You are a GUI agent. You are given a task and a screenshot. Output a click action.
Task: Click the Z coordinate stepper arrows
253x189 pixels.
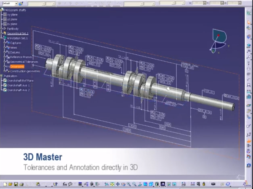[x=240, y=3]
